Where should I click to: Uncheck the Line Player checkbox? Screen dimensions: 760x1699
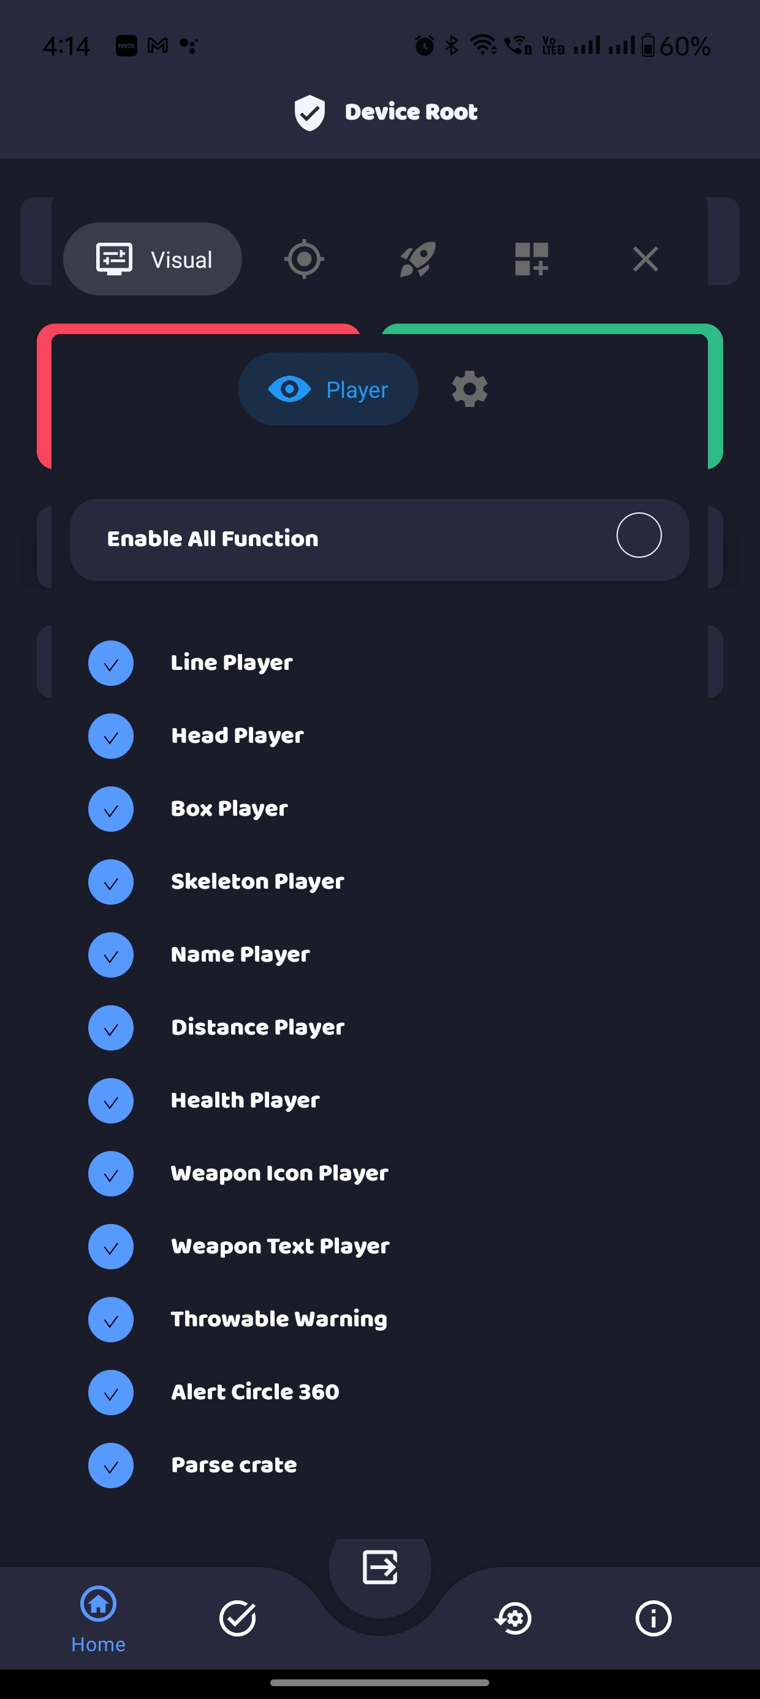tap(111, 664)
